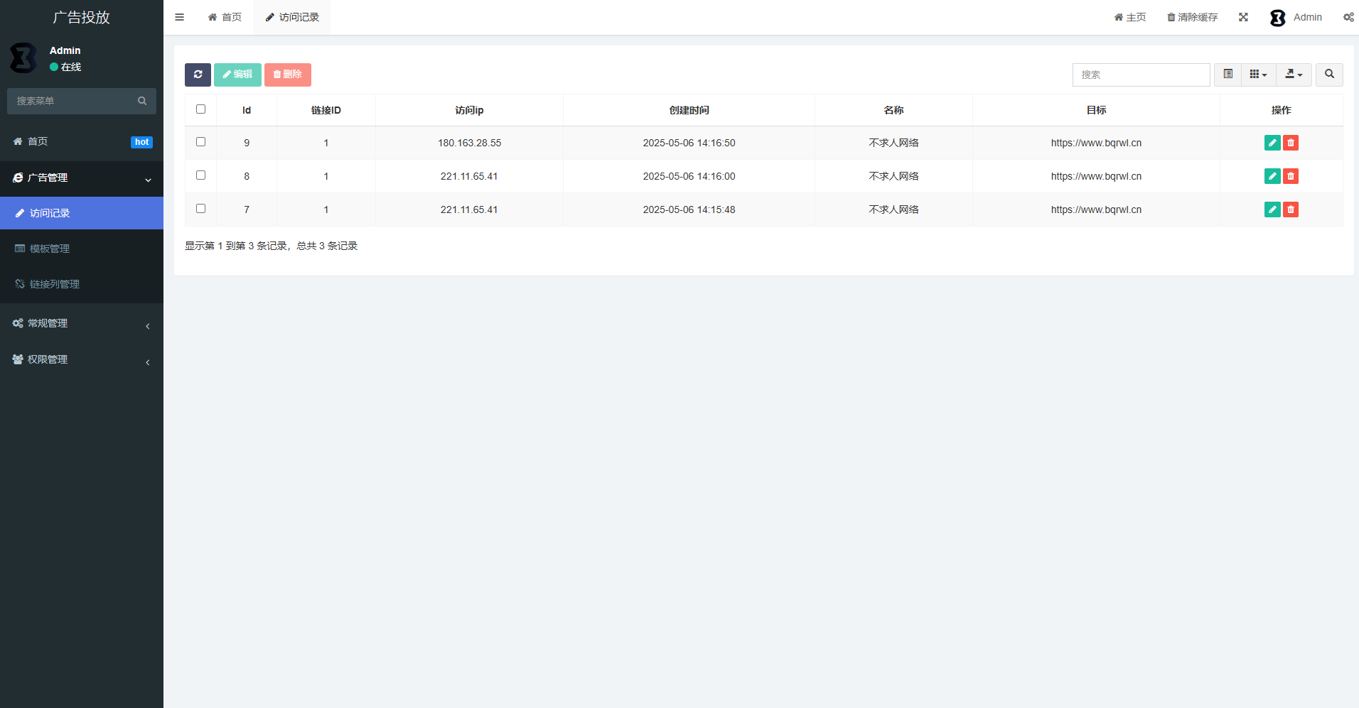The image size is (1359, 708).
Task: Open the settings gears icon at top right
Action: (1348, 17)
